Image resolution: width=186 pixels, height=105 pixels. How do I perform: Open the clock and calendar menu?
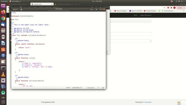97,1
